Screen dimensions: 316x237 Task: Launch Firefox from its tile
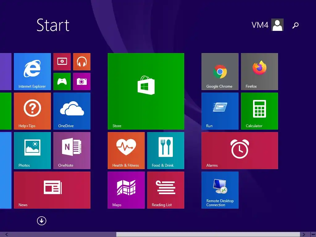[x=260, y=72]
